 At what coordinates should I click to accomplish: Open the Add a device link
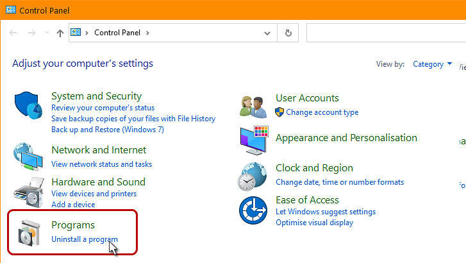(73, 205)
